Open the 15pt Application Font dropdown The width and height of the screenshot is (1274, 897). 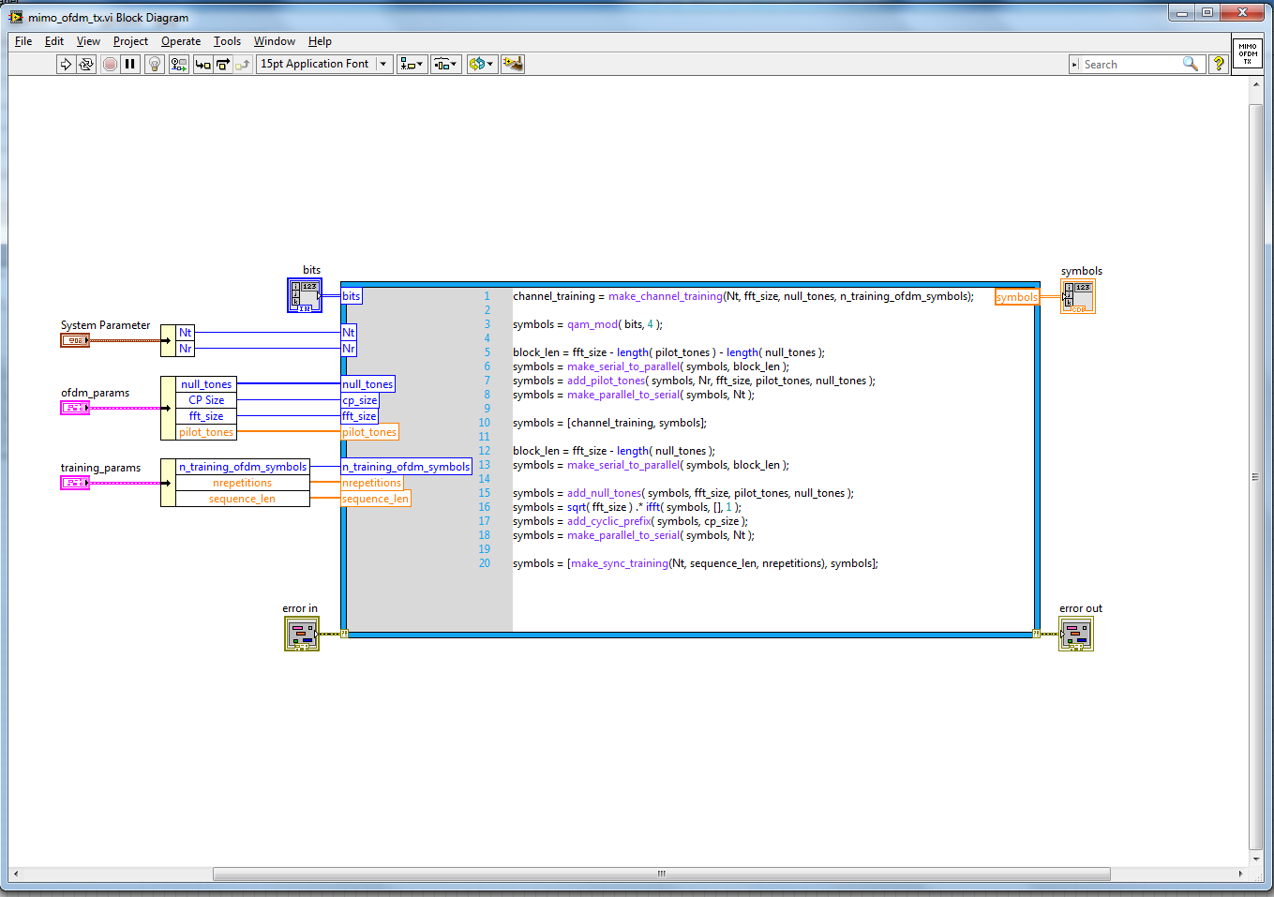tap(324, 64)
